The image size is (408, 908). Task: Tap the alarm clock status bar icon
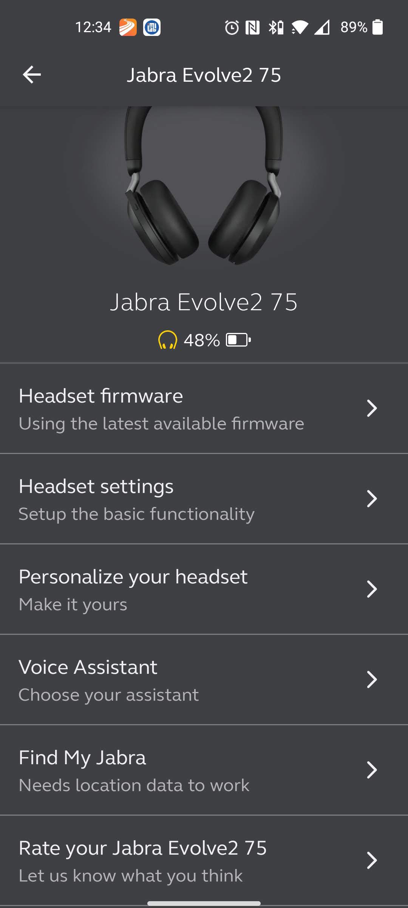click(x=232, y=27)
